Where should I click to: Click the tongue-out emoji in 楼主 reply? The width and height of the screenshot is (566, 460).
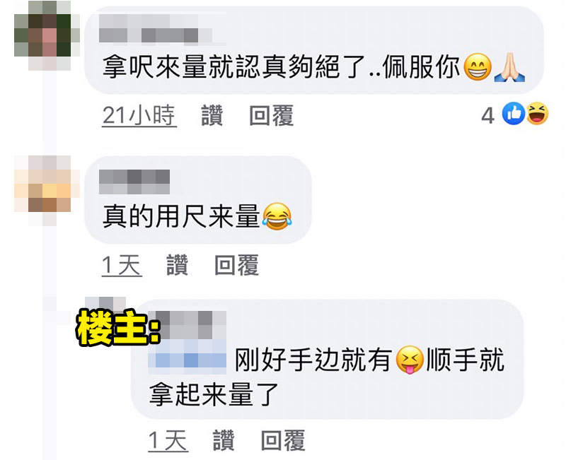[x=410, y=360]
